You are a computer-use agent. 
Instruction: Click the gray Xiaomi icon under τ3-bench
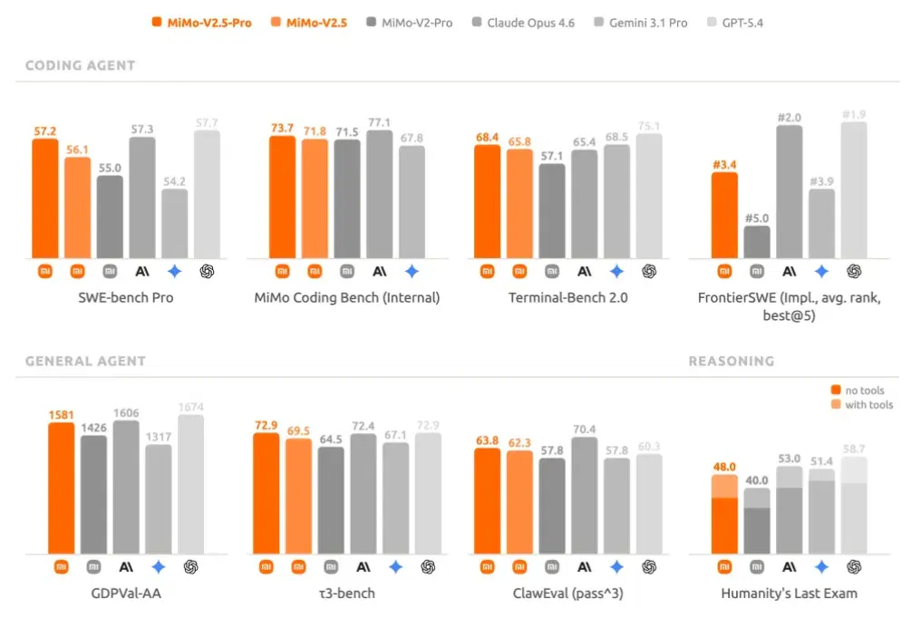click(x=331, y=567)
